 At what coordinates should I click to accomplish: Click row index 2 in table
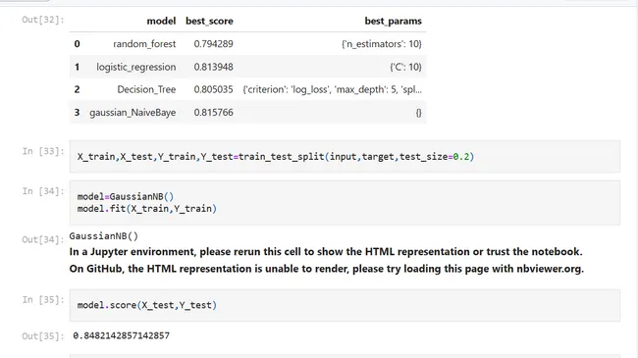[x=77, y=89]
